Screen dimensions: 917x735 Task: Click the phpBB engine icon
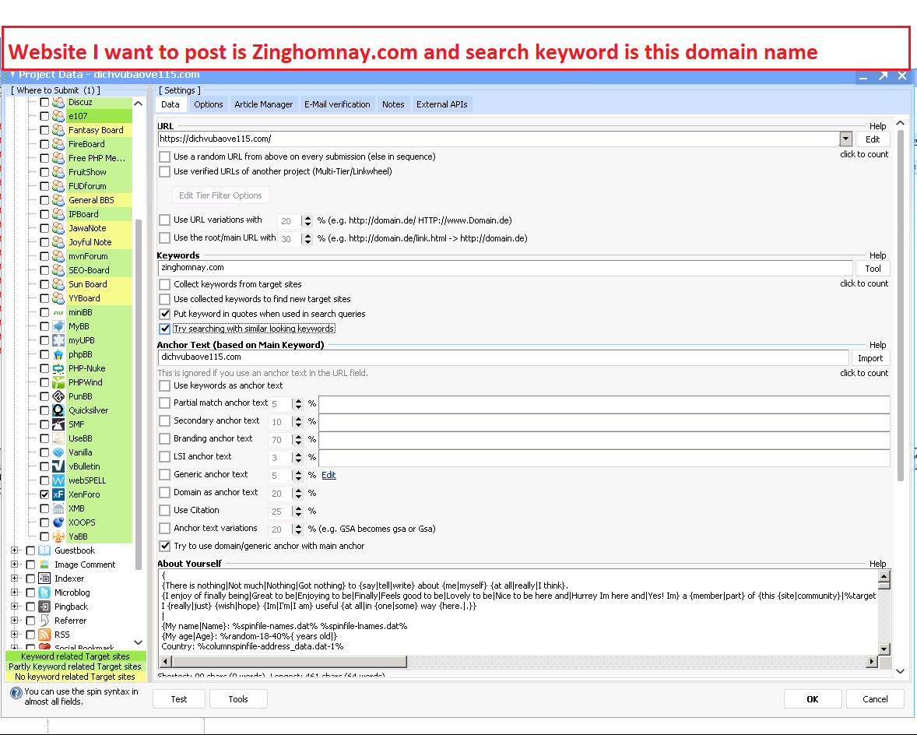[58, 354]
